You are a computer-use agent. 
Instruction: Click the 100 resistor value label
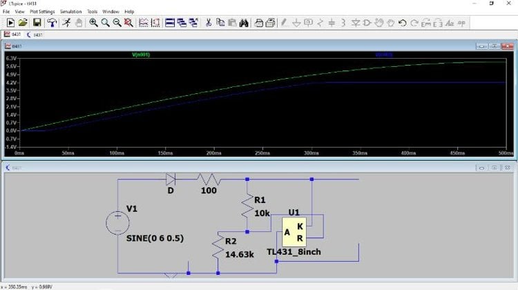coord(209,191)
